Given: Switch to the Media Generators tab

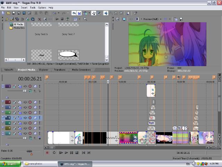Looking at the screenshot, I should pos(81,70).
